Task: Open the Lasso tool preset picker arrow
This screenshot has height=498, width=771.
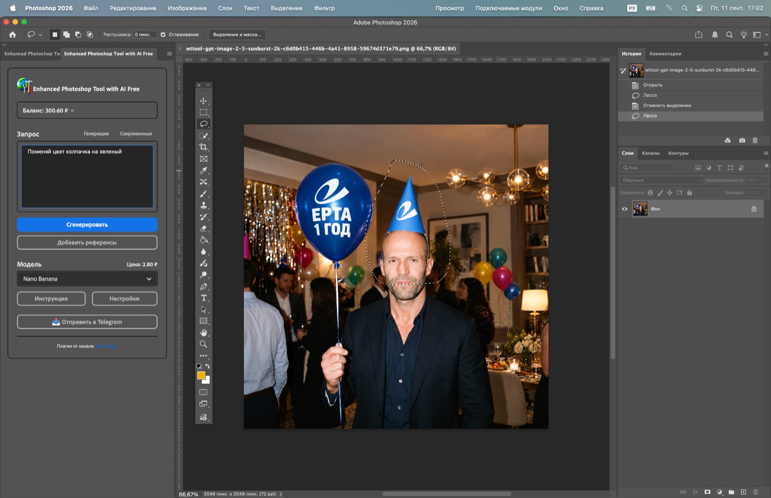Action: pos(40,35)
